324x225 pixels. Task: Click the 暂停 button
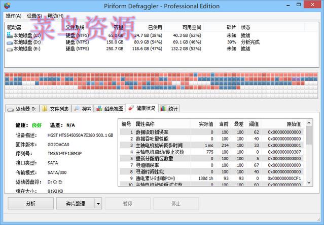[127, 204]
